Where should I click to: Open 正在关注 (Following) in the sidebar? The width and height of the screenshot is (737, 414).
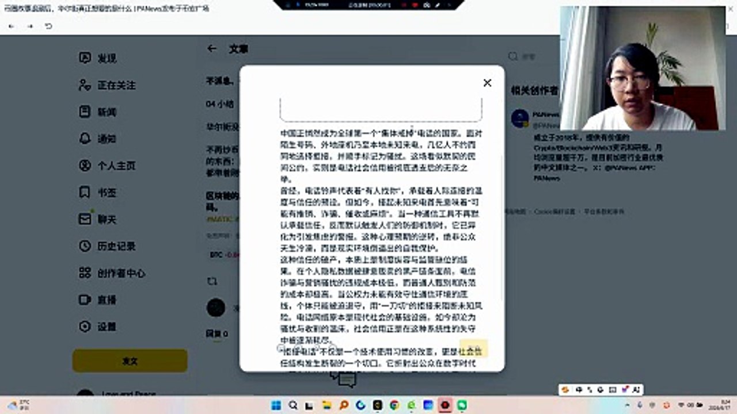[x=107, y=85]
